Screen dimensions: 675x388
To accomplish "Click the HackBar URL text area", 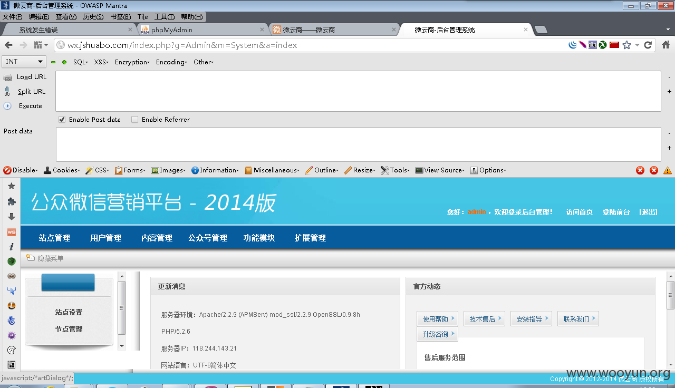I will point(358,91).
